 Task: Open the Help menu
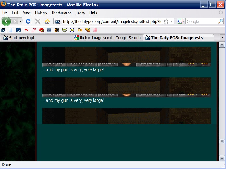(93, 13)
